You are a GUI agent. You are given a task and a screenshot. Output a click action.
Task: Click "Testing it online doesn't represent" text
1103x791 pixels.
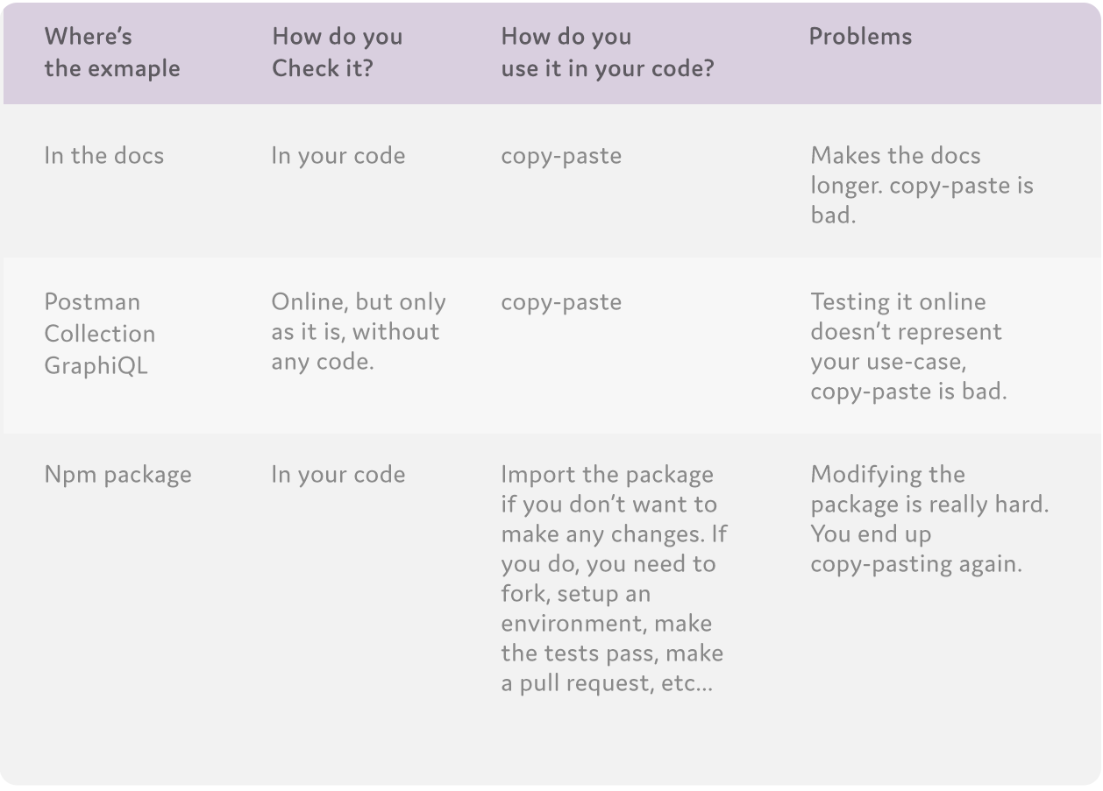[x=906, y=317]
